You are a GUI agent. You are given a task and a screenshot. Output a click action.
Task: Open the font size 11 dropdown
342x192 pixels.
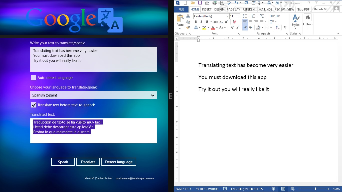point(238,16)
